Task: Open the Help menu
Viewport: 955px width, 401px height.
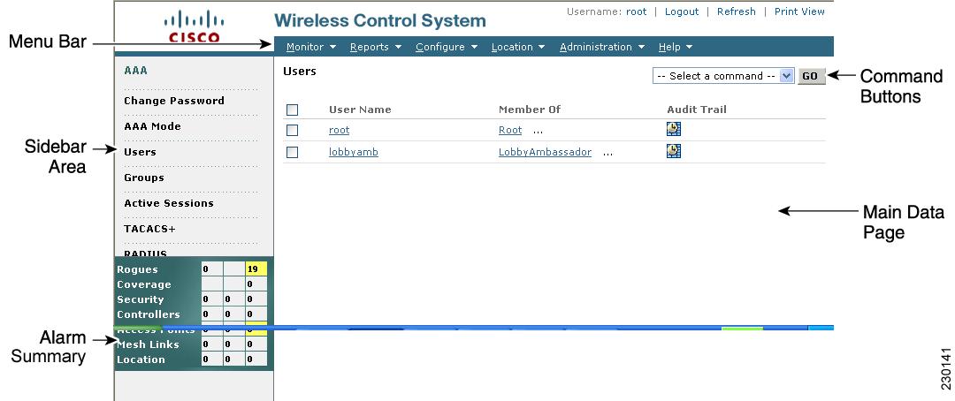Action: (x=676, y=47)
